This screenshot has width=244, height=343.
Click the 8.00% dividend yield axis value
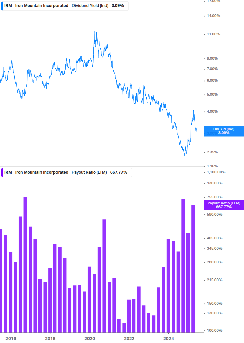212,58
